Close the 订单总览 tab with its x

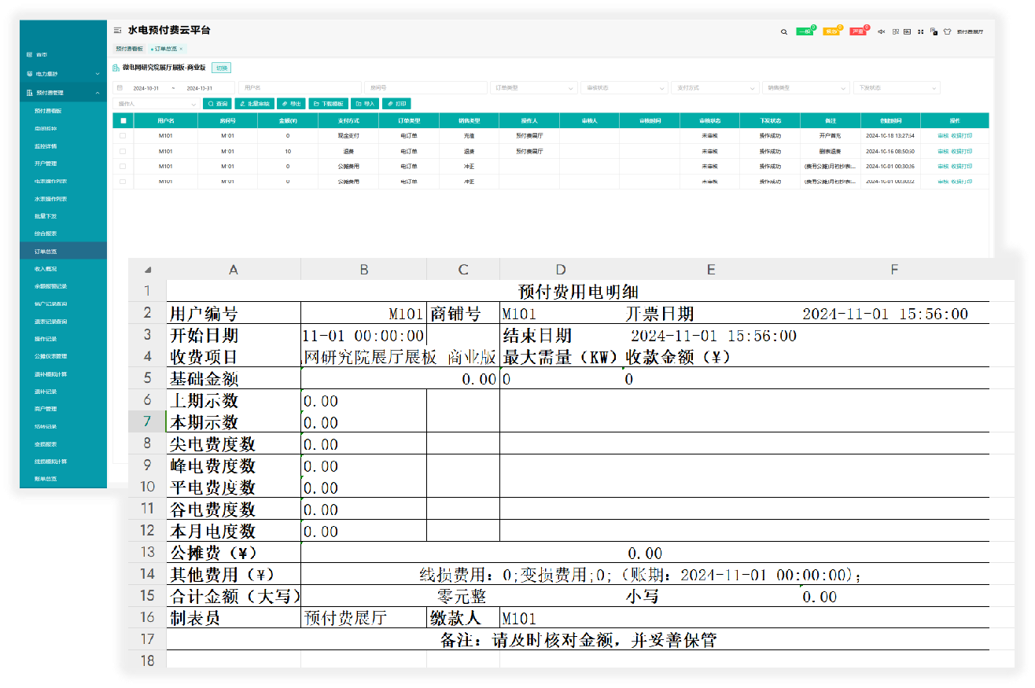(x=181, y=49)
